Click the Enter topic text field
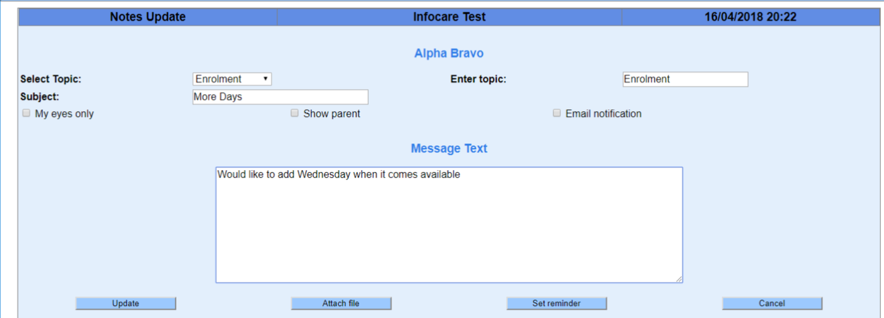884x318 pixels. [685, 79]
